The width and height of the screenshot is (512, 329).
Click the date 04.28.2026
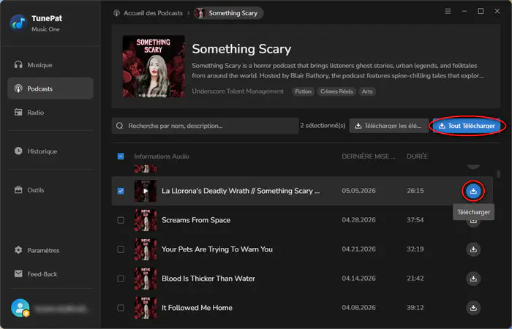[x=358, y=220]
